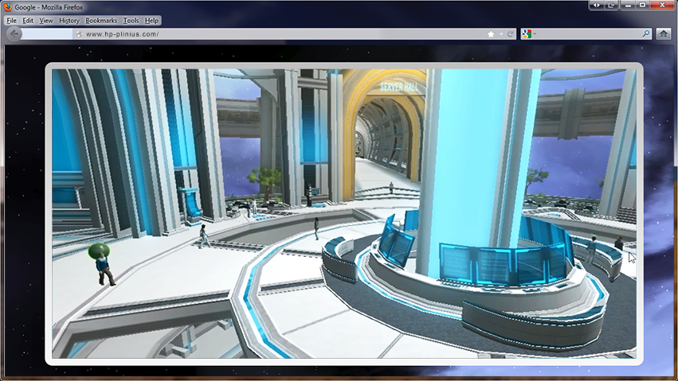Click inside the Google search box
This screenshot has width=678, height=381.
click(588, 33)
